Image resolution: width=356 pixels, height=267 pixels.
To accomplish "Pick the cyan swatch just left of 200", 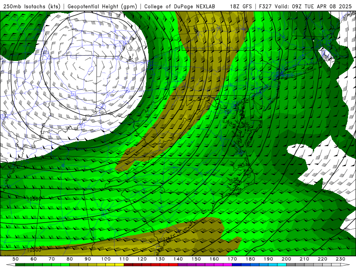I will click(x=282, y=265).
